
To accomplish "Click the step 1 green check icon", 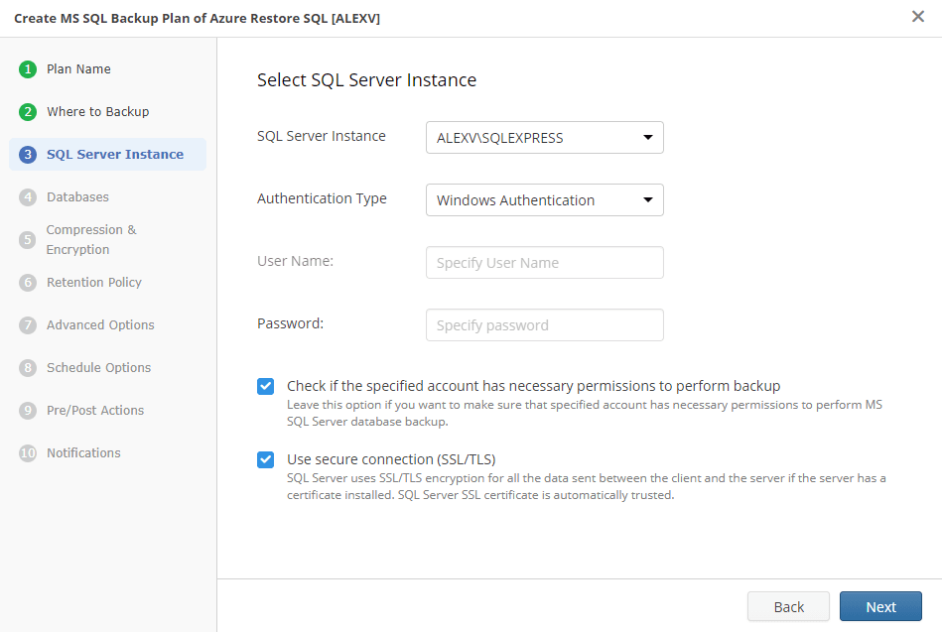I will coord(28,69).
